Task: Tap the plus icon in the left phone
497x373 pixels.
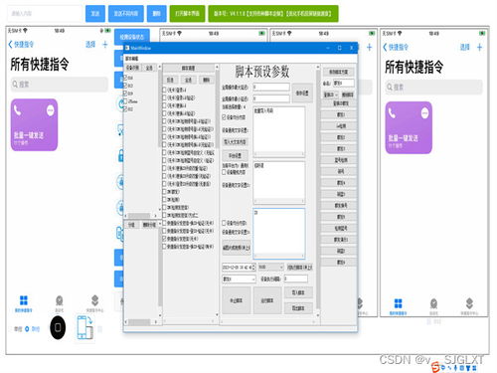Action: coord(105,45)
